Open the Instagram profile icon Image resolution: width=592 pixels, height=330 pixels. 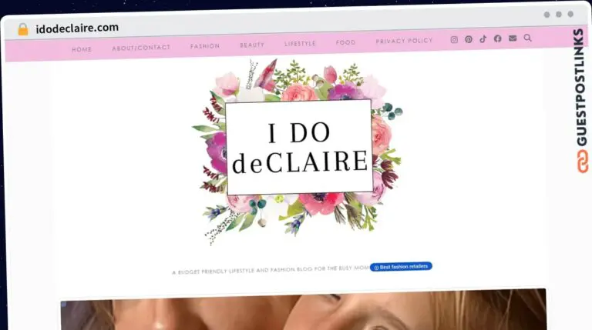coord(454,39)
